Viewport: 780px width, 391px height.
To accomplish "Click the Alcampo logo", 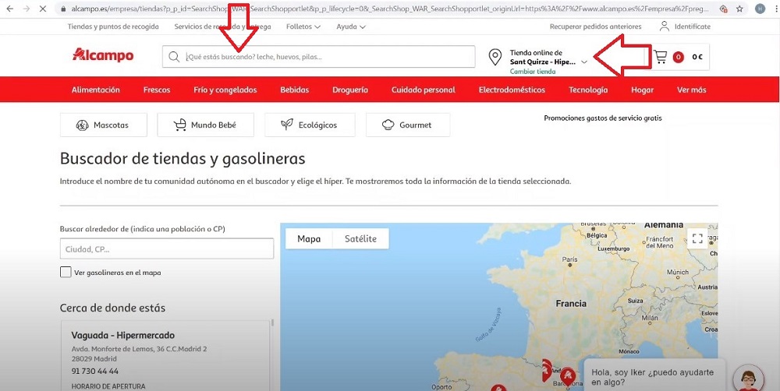I will pyautogui.click(x=102, y=56).
